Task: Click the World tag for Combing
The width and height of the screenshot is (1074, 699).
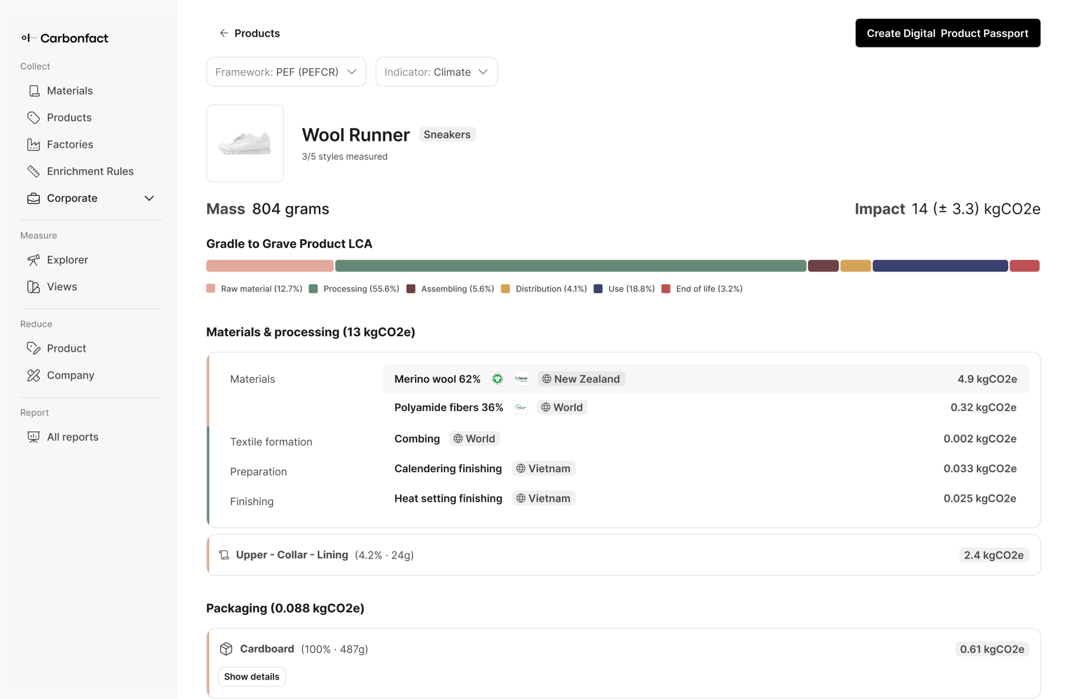Action: [474, 438]
